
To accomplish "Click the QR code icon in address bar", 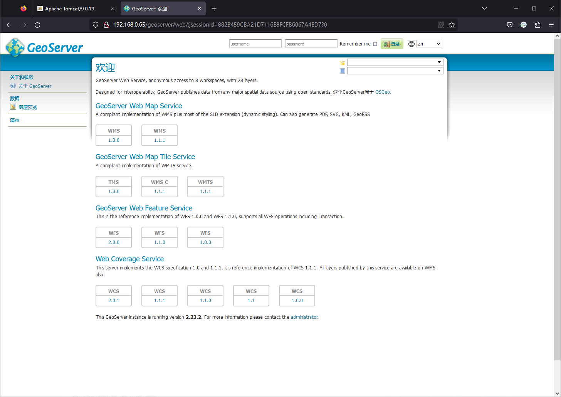I will pyautogui.click(x=441, y=25).
